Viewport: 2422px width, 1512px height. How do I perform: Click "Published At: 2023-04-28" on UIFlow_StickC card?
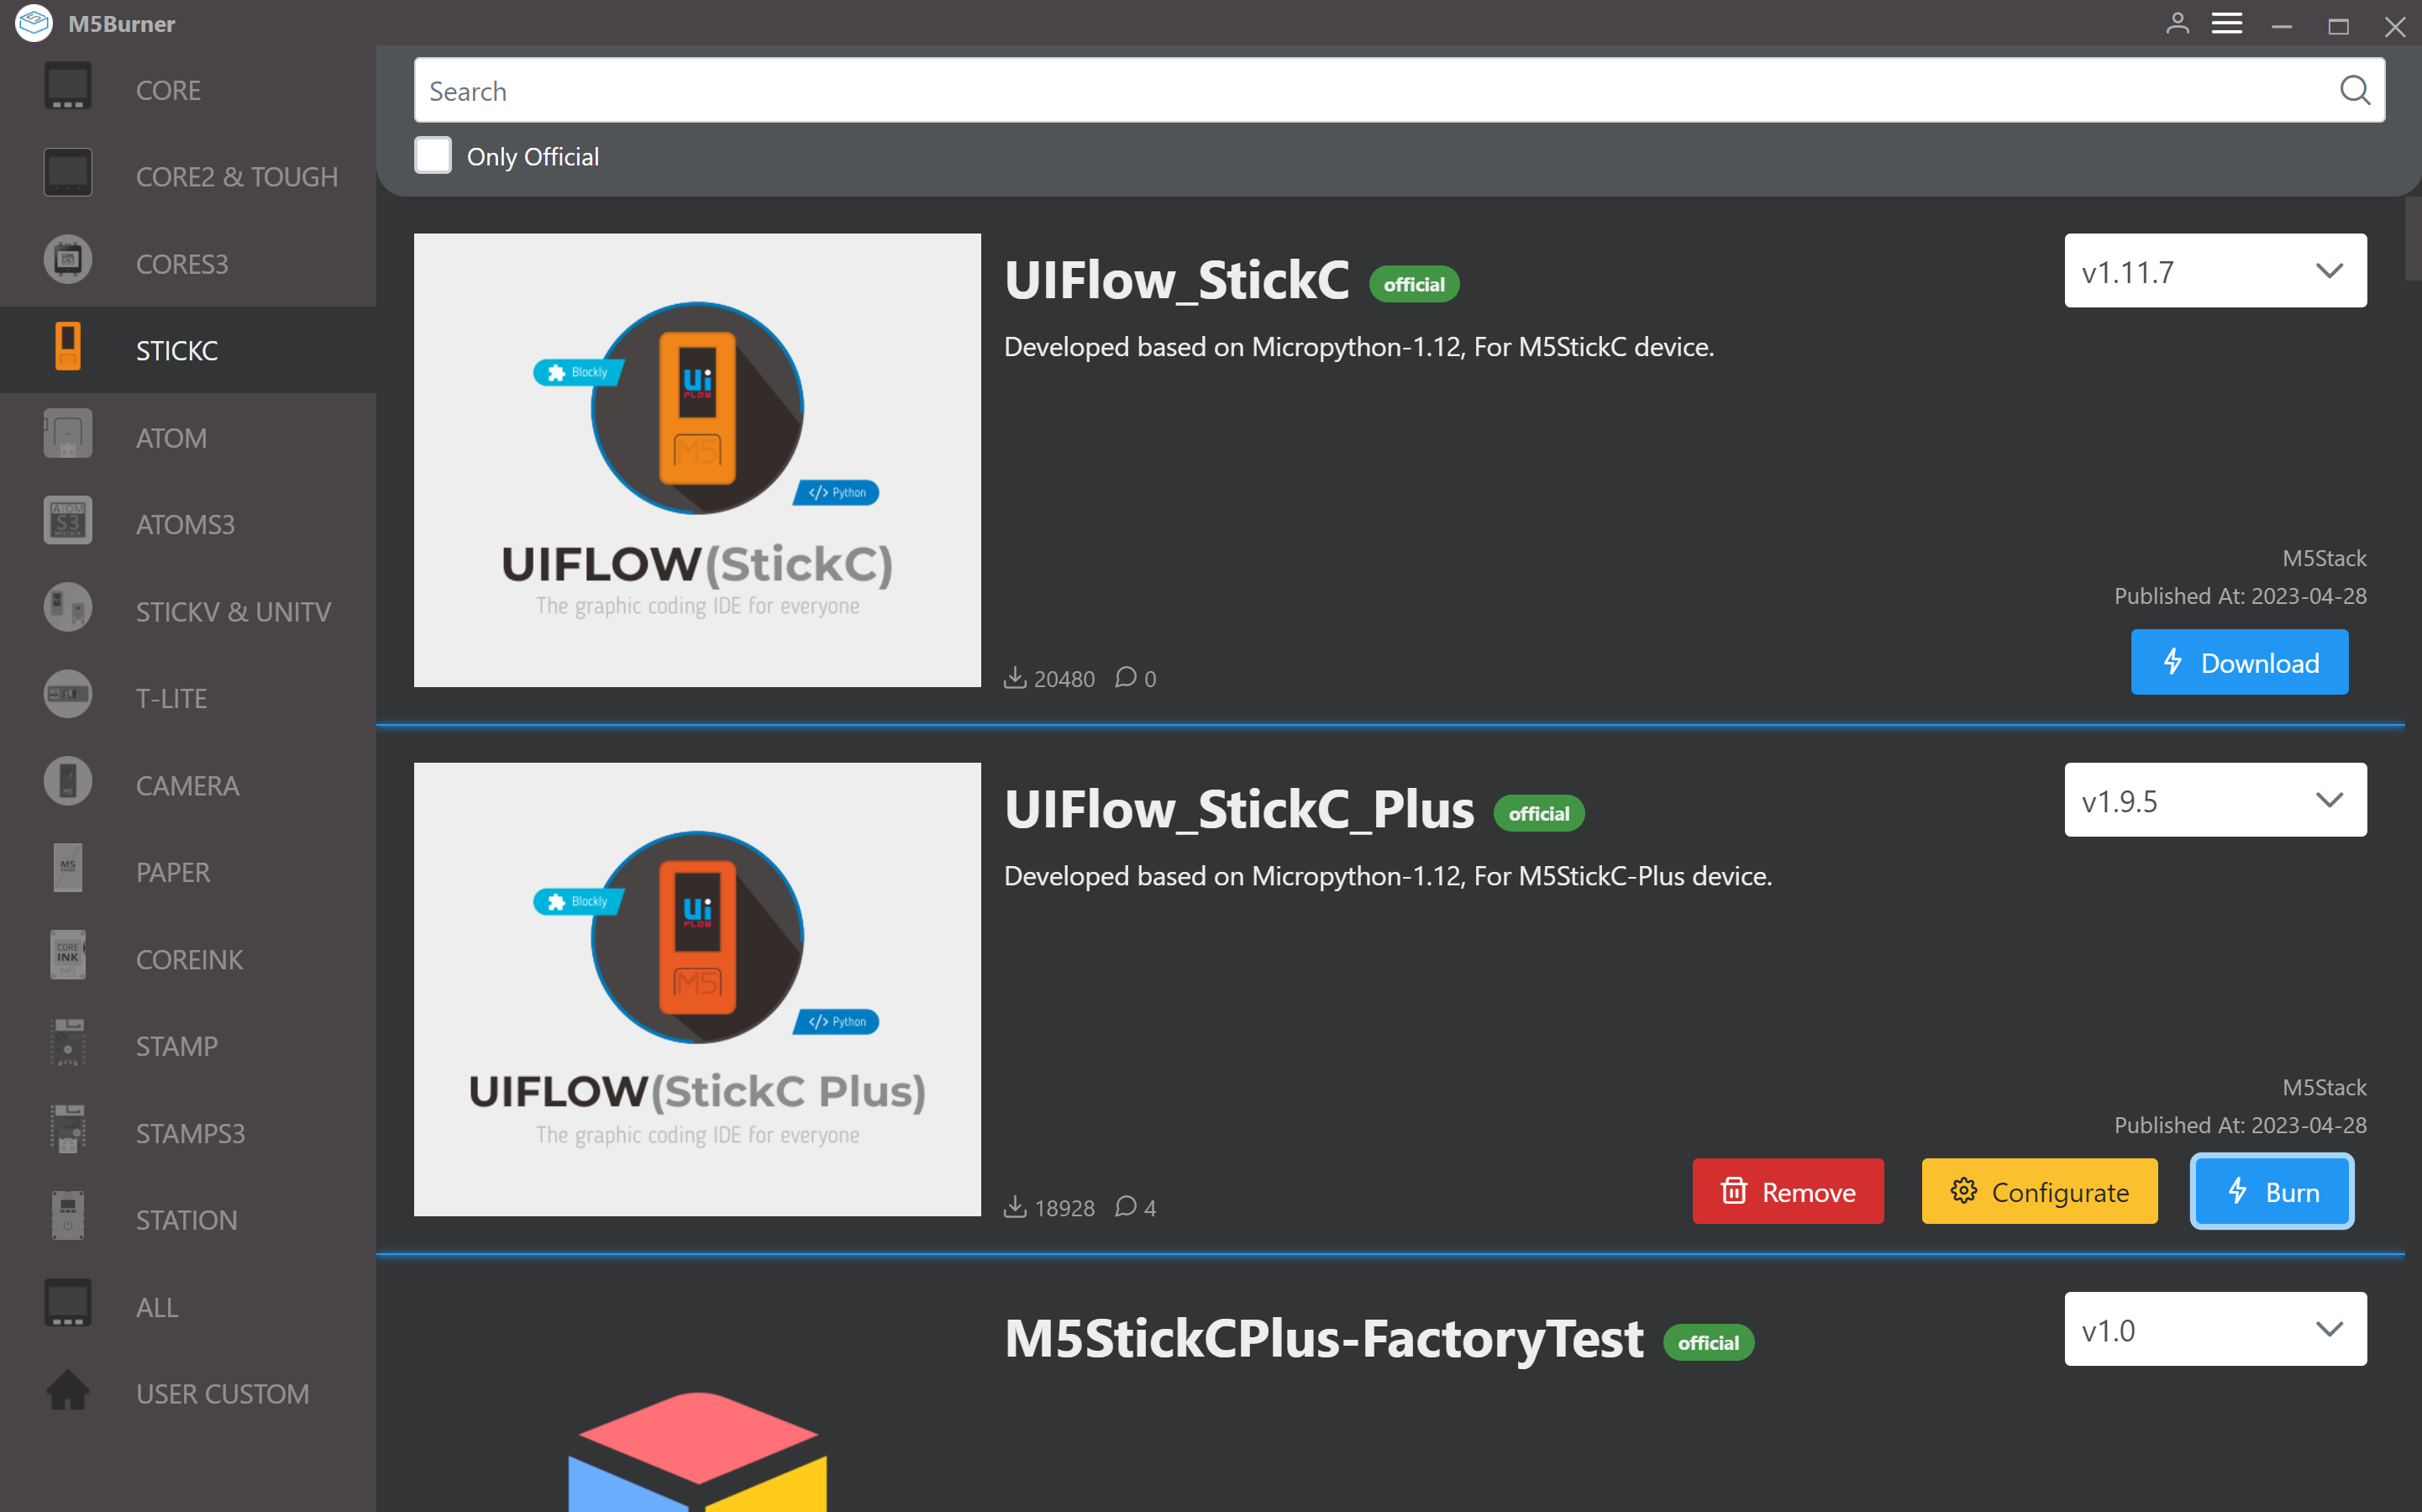point(2239,596)
